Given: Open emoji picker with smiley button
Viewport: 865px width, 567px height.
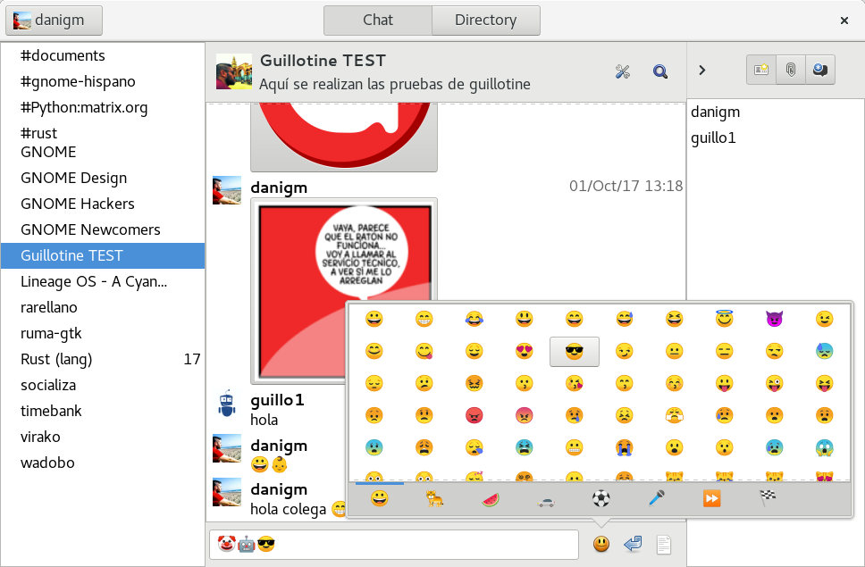Looking at the screenshot, I should pyautogui.click(x=601, y=545).
